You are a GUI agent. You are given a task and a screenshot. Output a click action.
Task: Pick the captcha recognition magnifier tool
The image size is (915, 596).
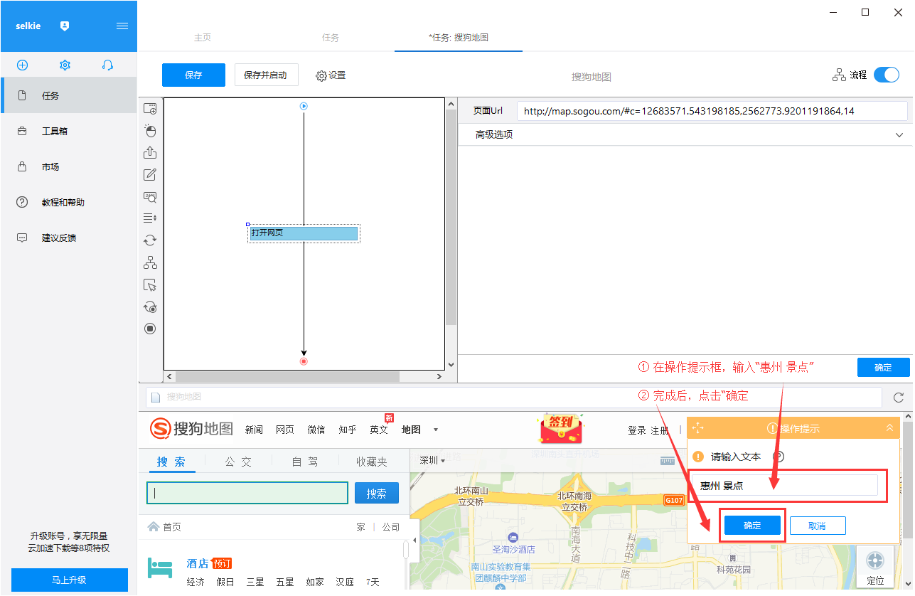150,197
